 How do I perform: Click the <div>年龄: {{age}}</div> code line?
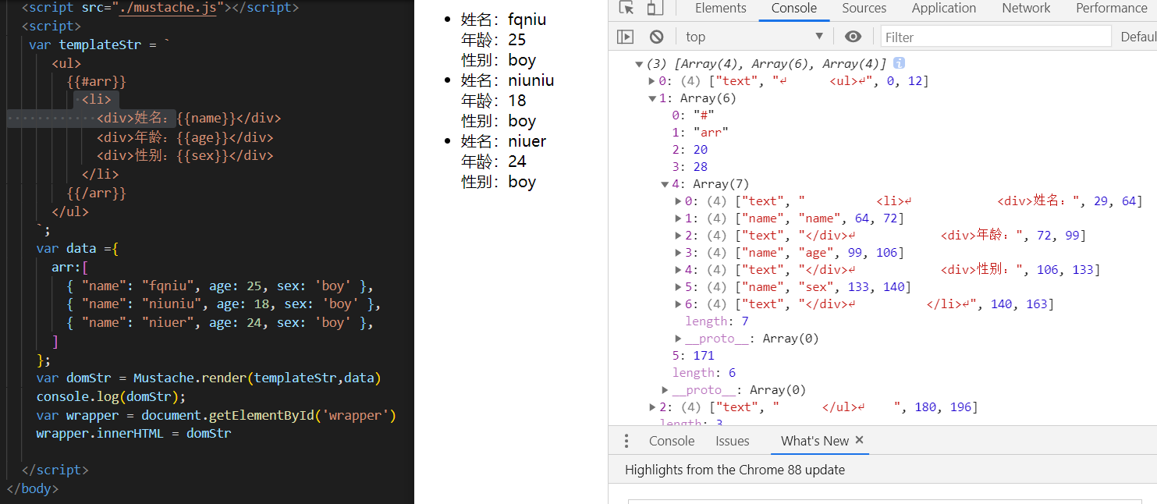tap(185, 137)
